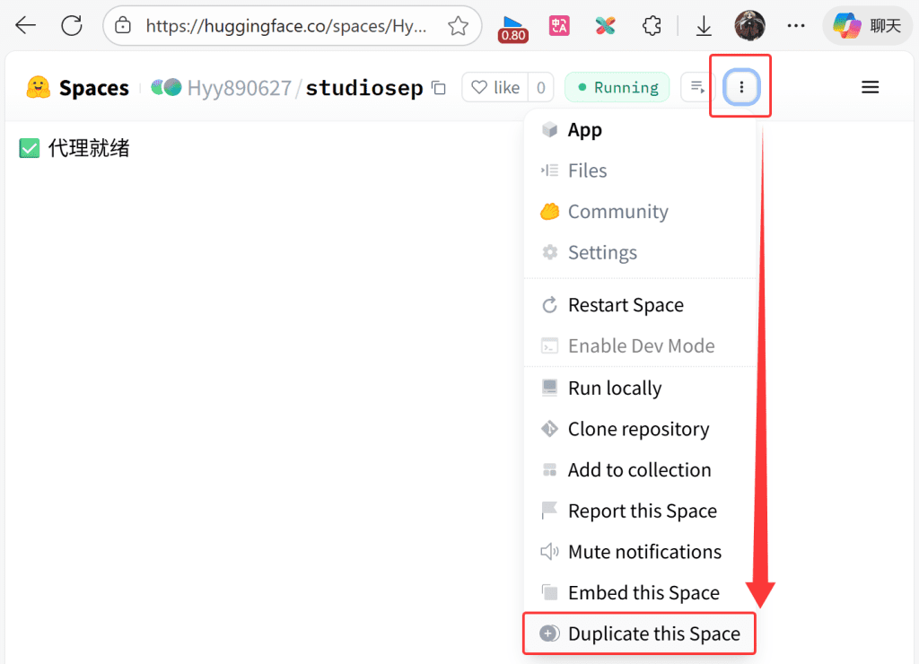Image resolution: width=919 pixels, height=664 pixels.
Task: Bookmark page using the star icon
Action: (458, 26)
